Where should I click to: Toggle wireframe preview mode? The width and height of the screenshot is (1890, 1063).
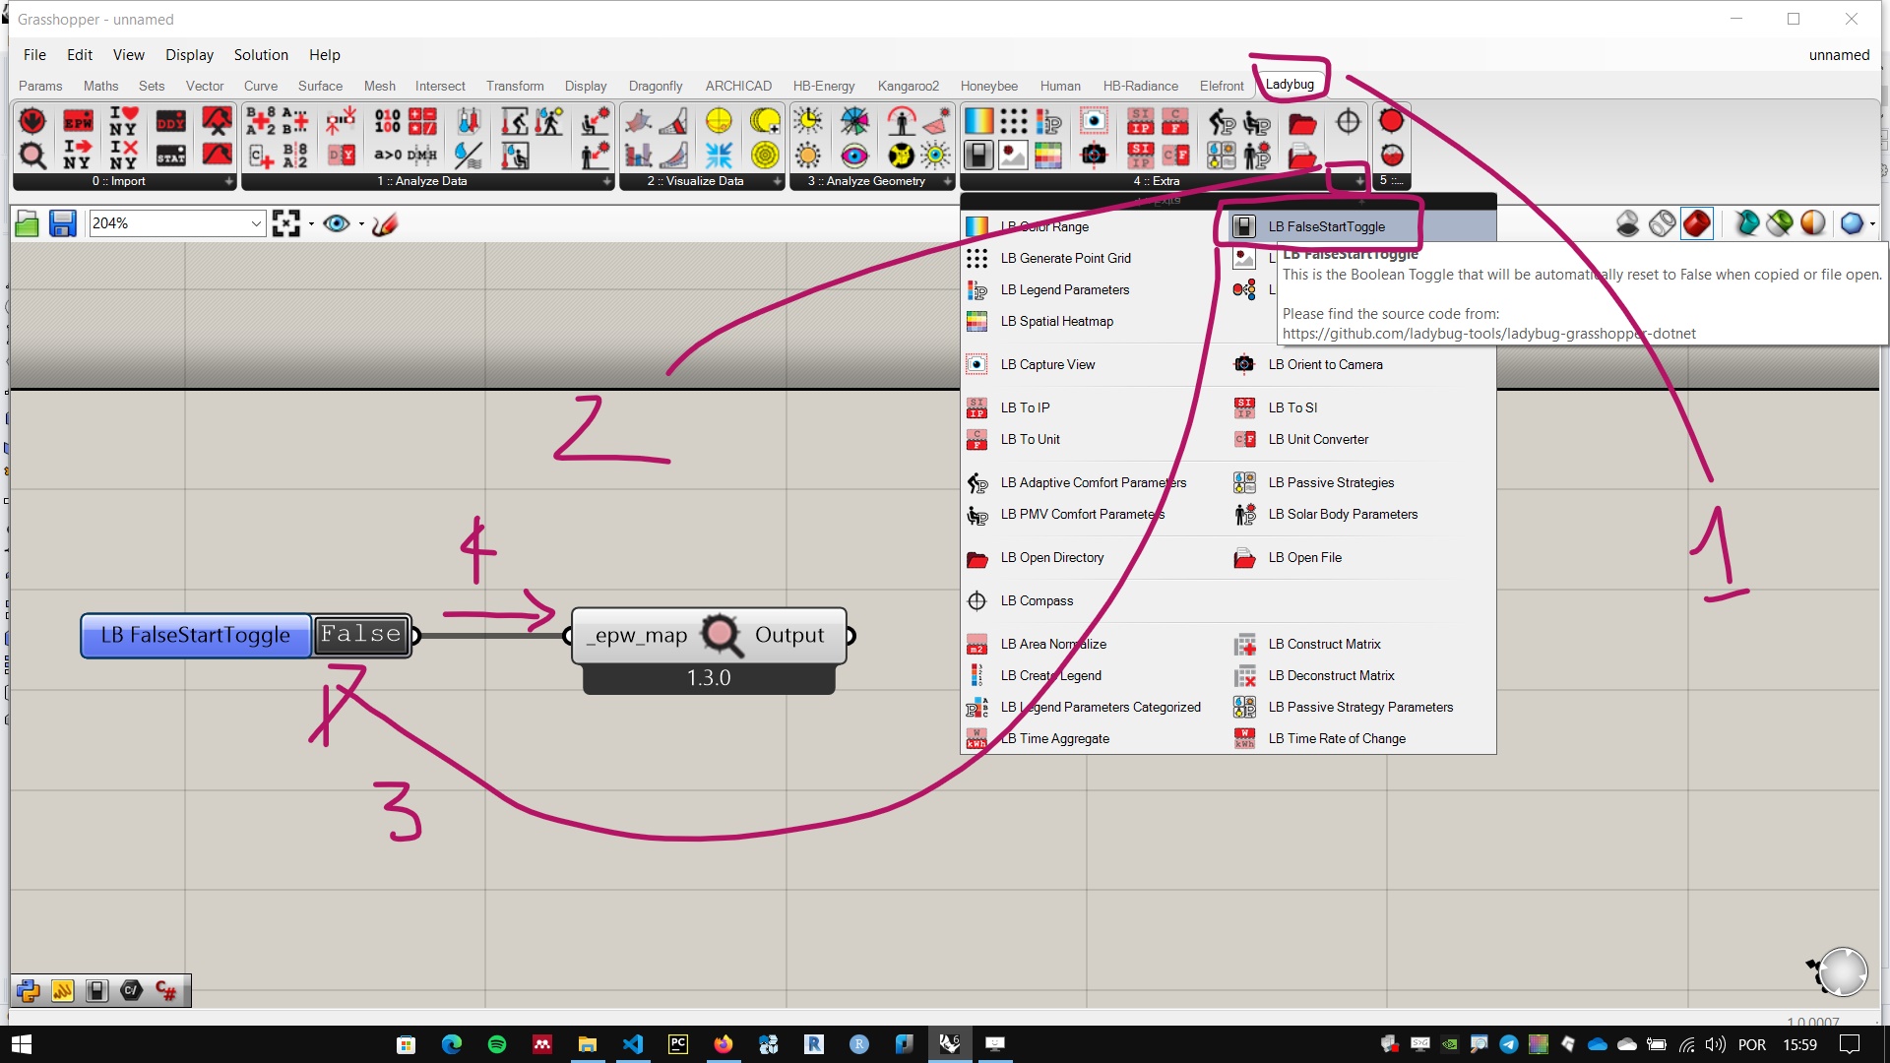click(1662, 223)
